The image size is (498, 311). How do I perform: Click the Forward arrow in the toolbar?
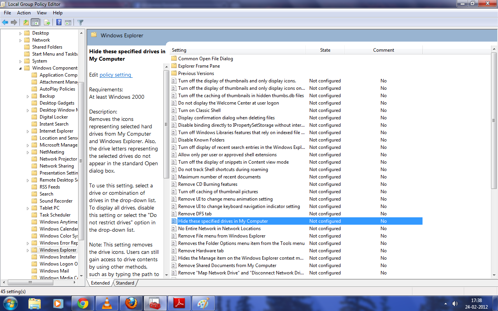point(14,23)
